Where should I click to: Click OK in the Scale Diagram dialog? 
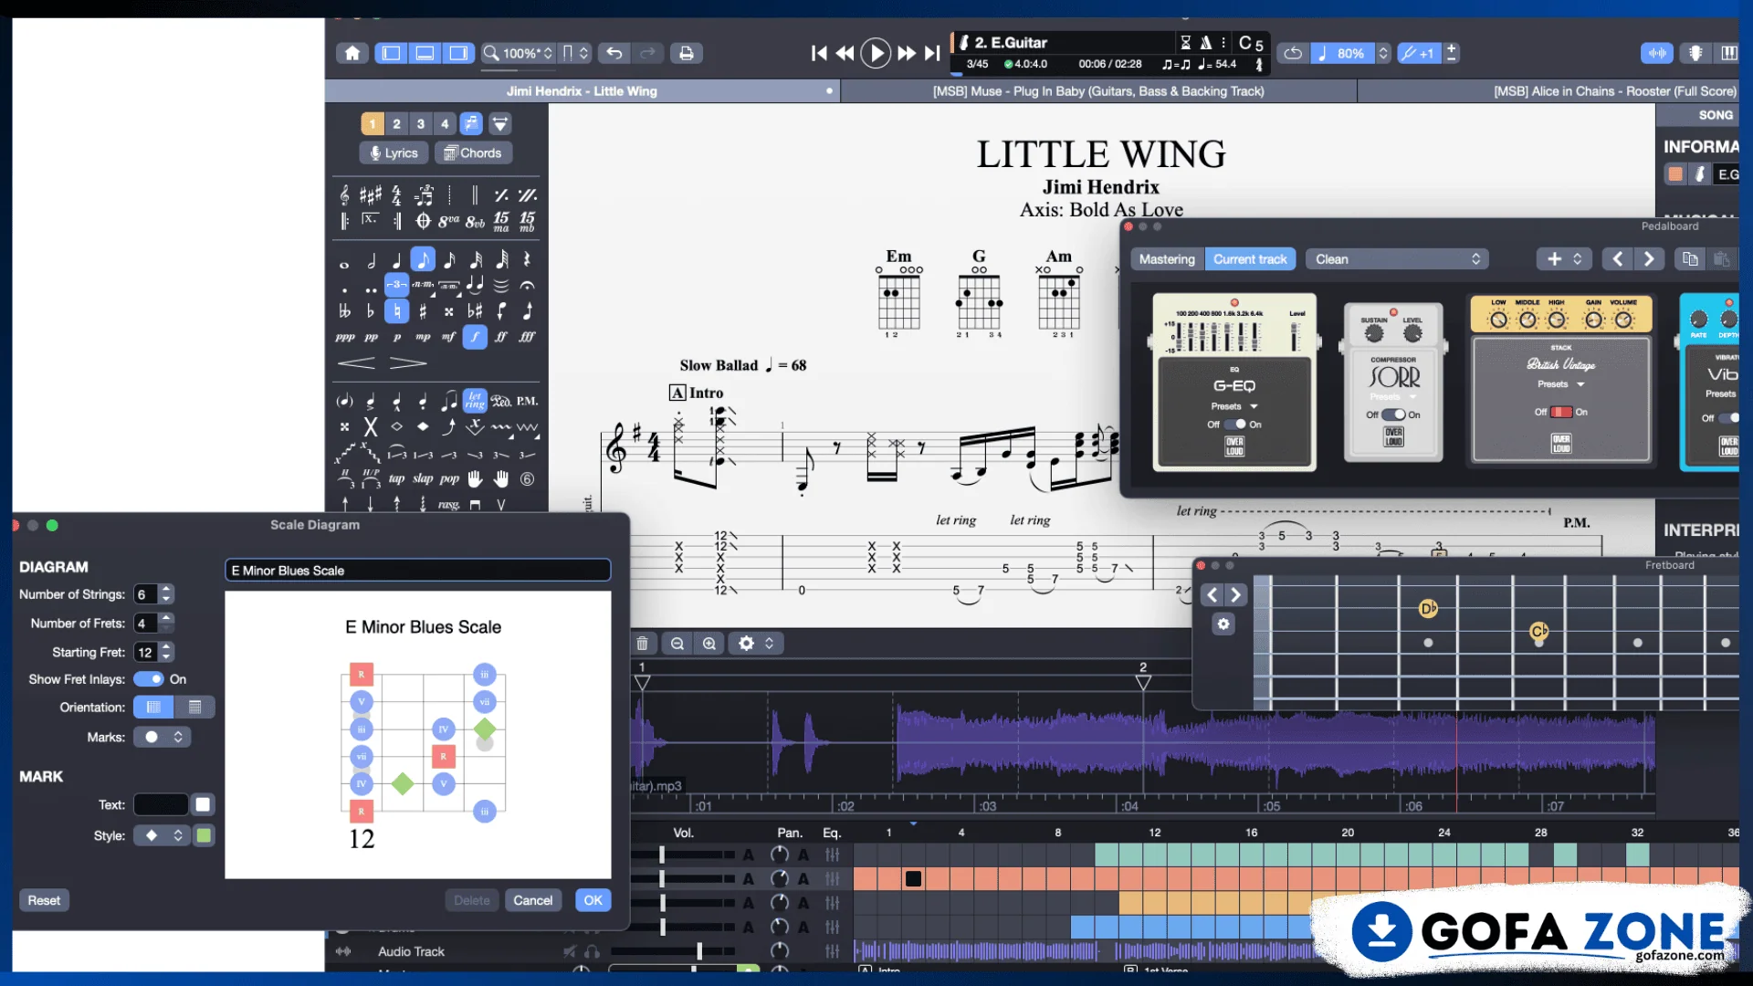point(593,900)
